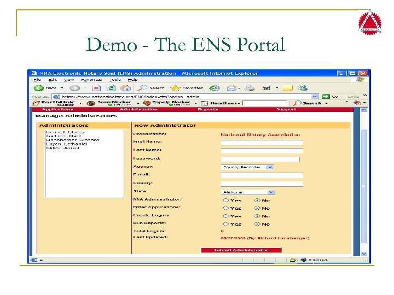Select No for Create Logins
Screen dimensions: 394x295
pos(257,216)
